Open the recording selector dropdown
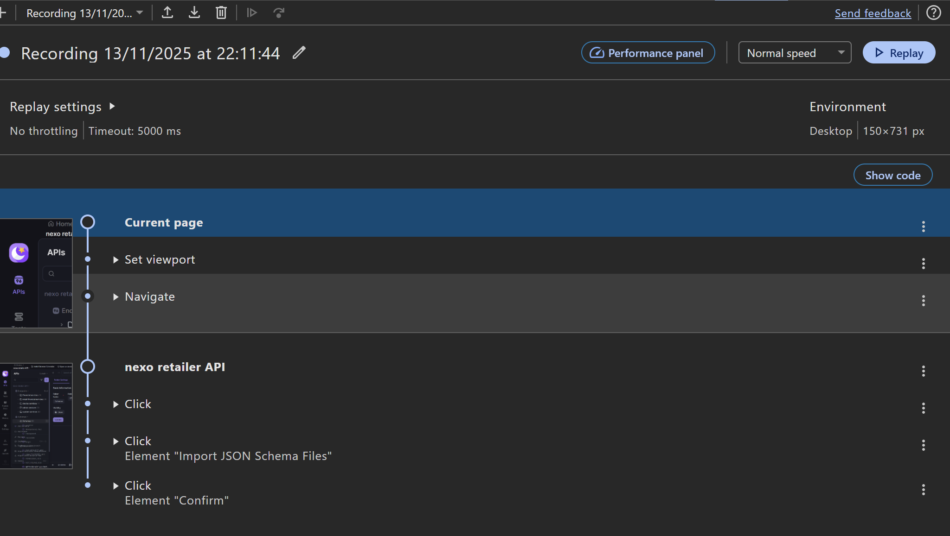 [84, 13]
